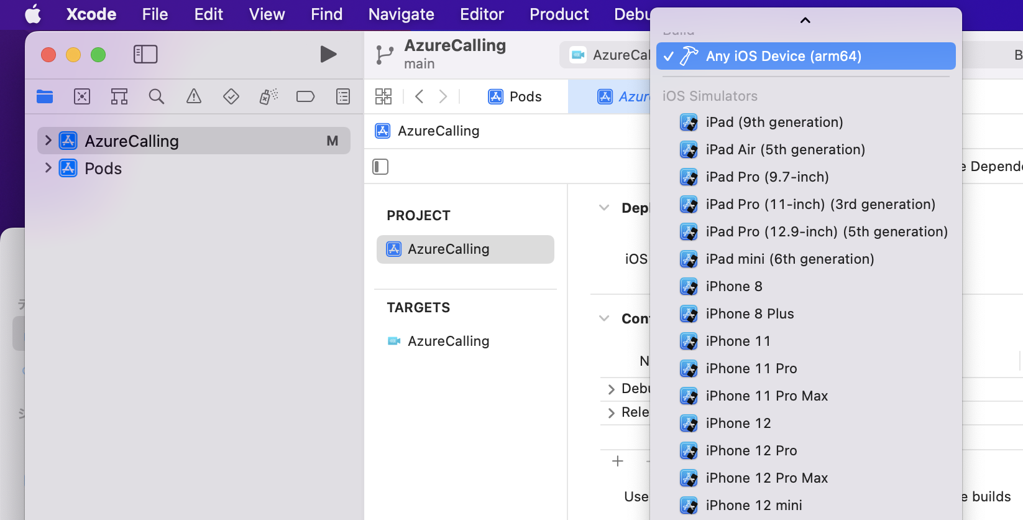Open the Product menu
Screen dimensions: 1023x520
(x=559, y=14)
